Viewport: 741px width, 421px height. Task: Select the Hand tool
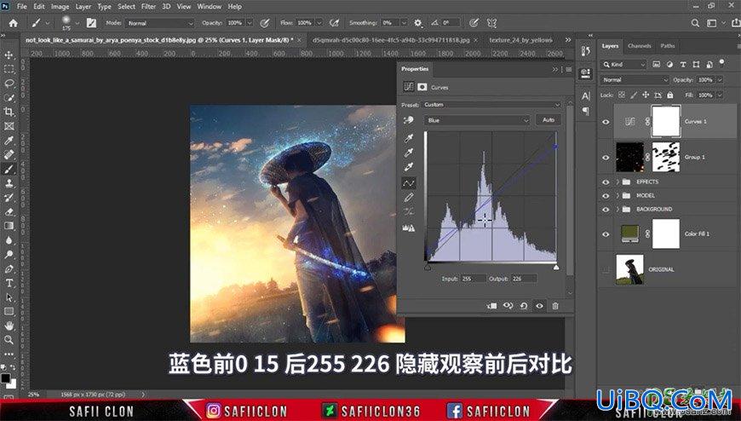(9, 326)
